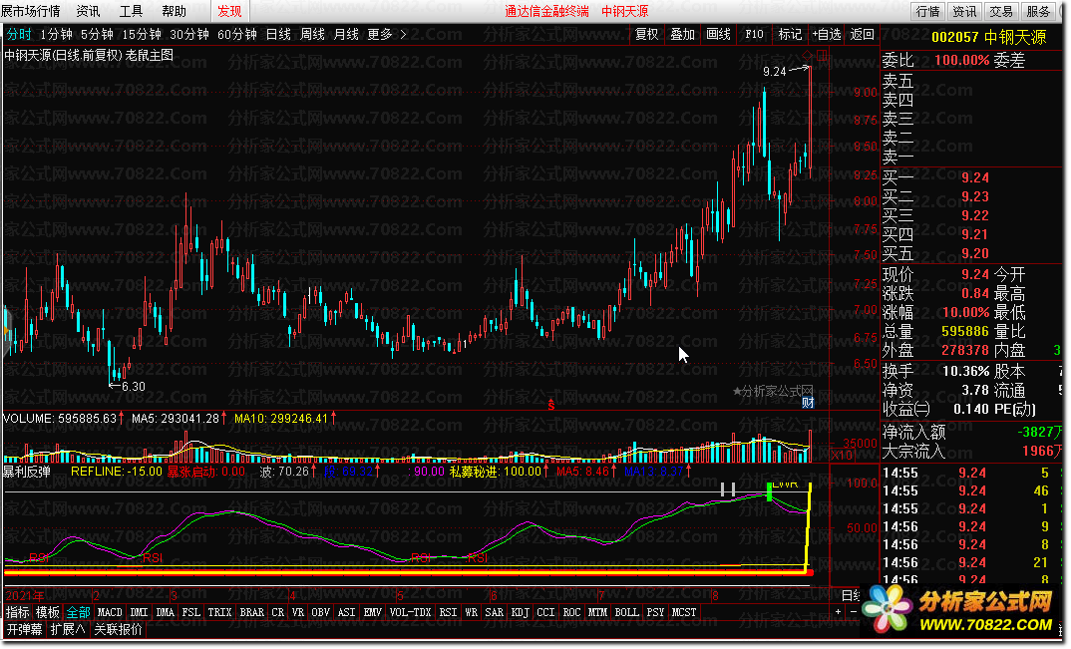Open the 复权 adjustment menu

click(x=647, y=34)
